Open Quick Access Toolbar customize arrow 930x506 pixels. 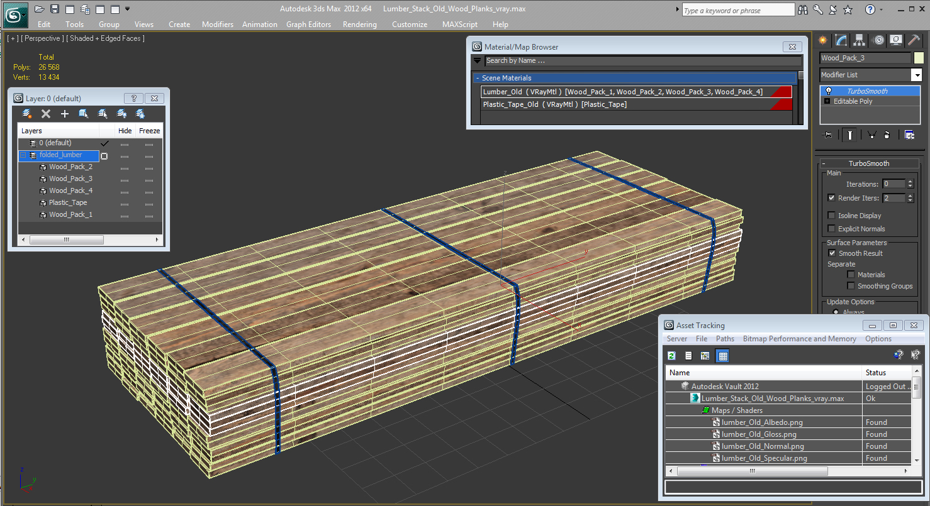coord(128,9)
